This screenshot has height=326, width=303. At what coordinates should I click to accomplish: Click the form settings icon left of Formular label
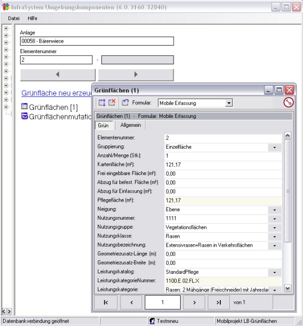125,103
